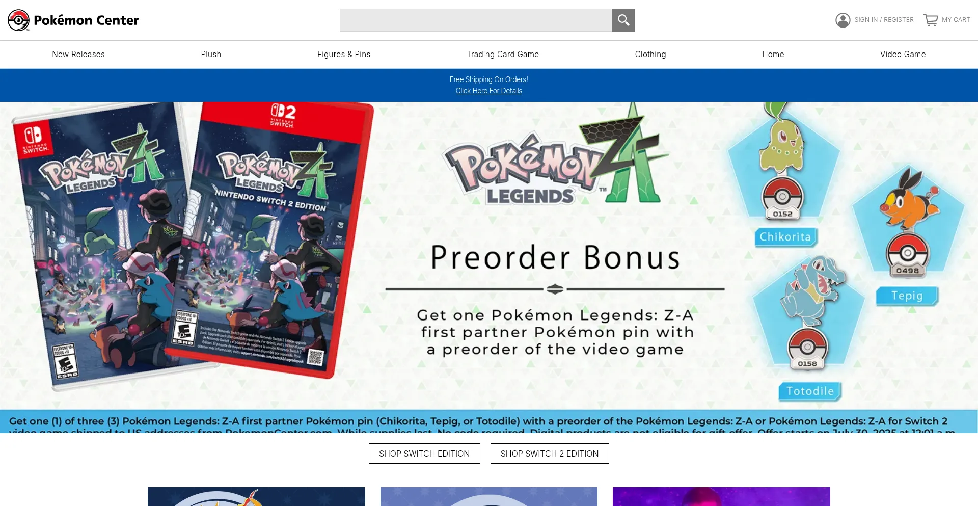The image size is (978, 506).
Task: Open the New Releases menu
Action: click(x=78, y=55)
